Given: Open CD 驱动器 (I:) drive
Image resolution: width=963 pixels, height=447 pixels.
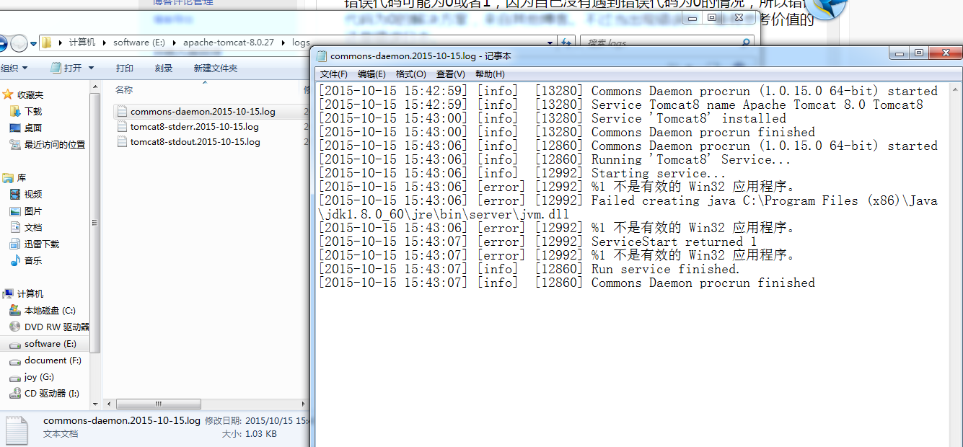Looking at the screenshot, I should tap(52, 394).
